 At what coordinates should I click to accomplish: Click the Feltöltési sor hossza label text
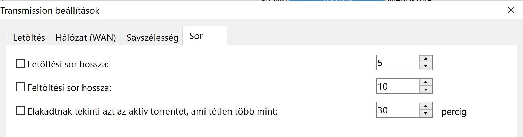tap(69, 88)
